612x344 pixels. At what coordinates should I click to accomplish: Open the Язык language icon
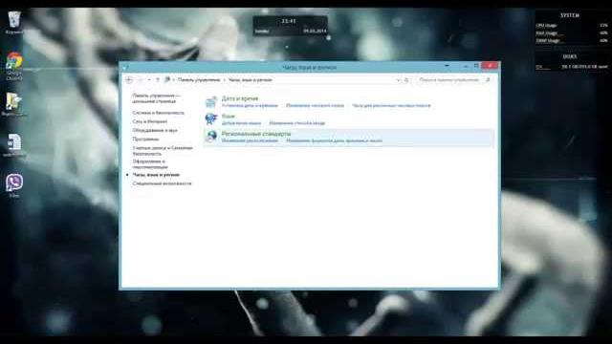tap(211, 118)
